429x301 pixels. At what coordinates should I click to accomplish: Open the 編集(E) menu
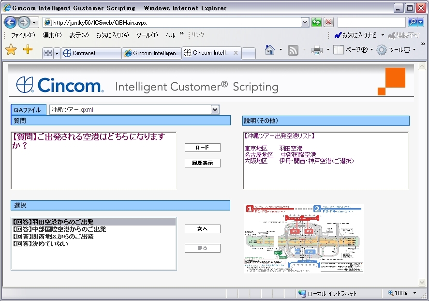(52, 35)
